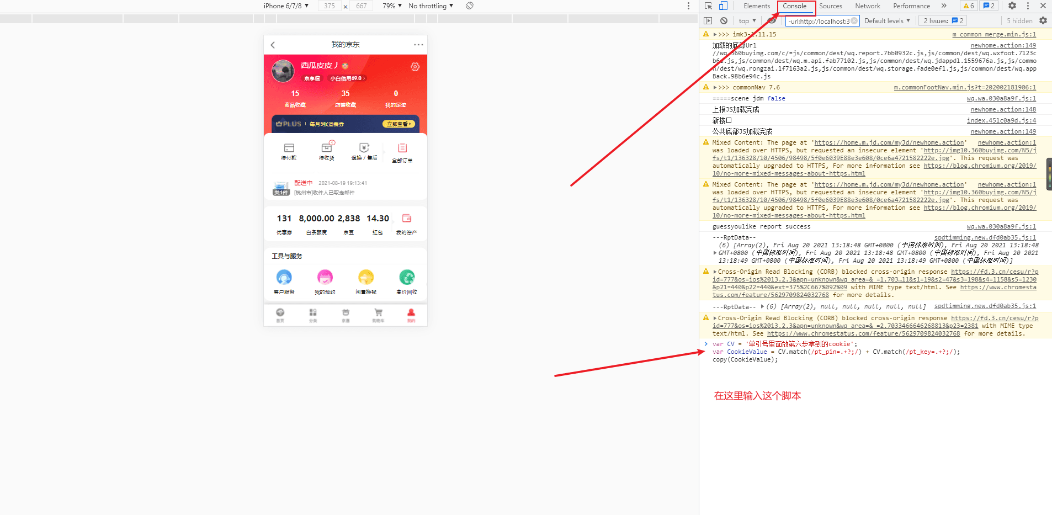This screenshot has width=1052, height=515.
Task: Click the account settings gear in profile header
Action: click(x=415, y=67)
